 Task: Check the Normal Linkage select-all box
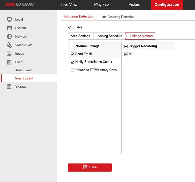coord(72,46)
